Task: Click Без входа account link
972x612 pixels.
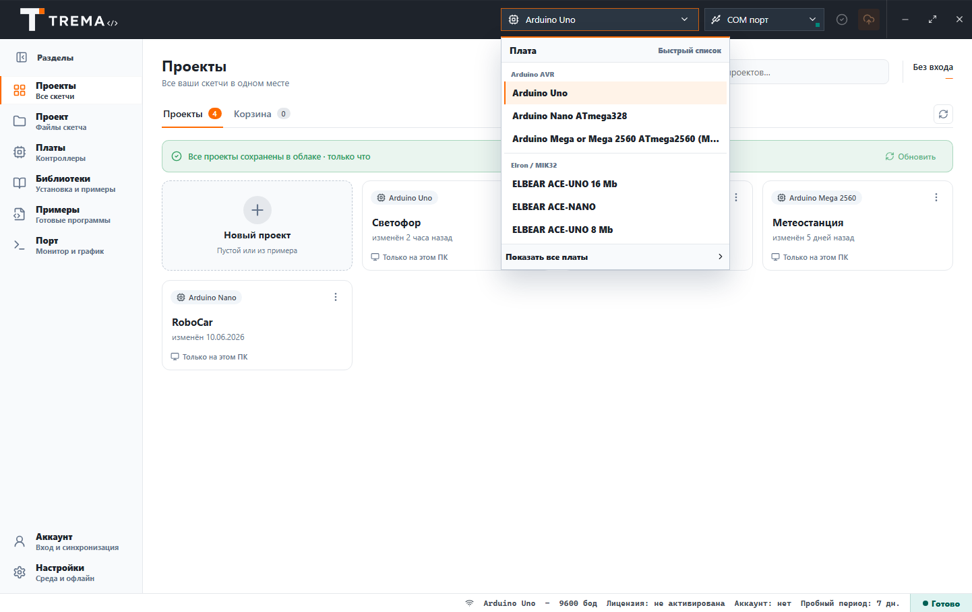Action: click(x=933, y=67)
